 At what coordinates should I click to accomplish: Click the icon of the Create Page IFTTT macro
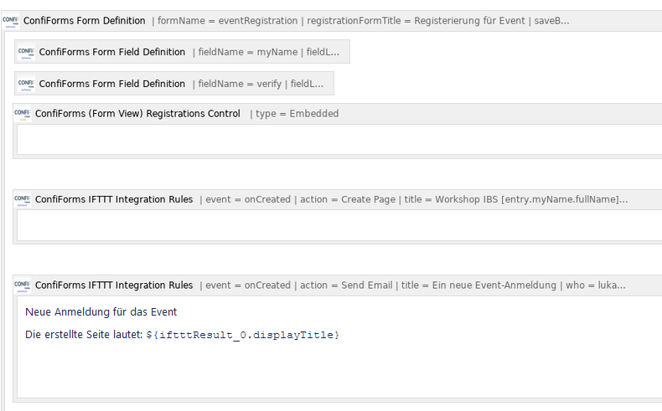[23, 200]
